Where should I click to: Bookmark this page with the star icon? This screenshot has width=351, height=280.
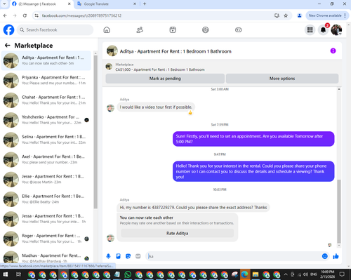click(286, 15)
